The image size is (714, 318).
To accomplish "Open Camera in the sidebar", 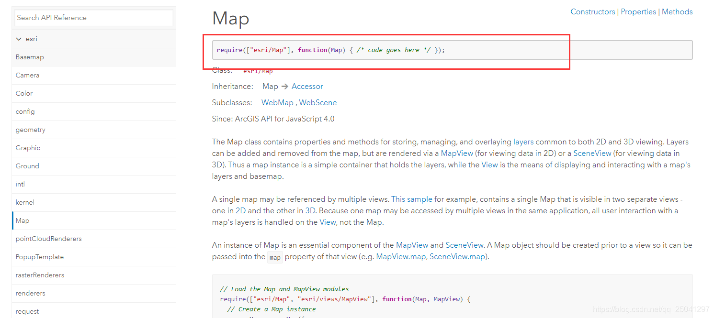I will [93, 75].
